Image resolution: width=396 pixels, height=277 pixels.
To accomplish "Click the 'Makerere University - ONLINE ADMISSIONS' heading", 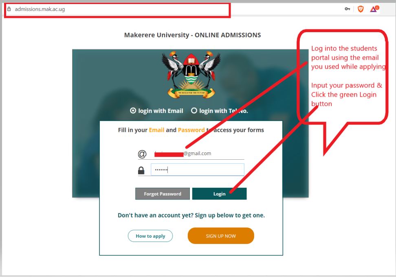I will (192, 35).
